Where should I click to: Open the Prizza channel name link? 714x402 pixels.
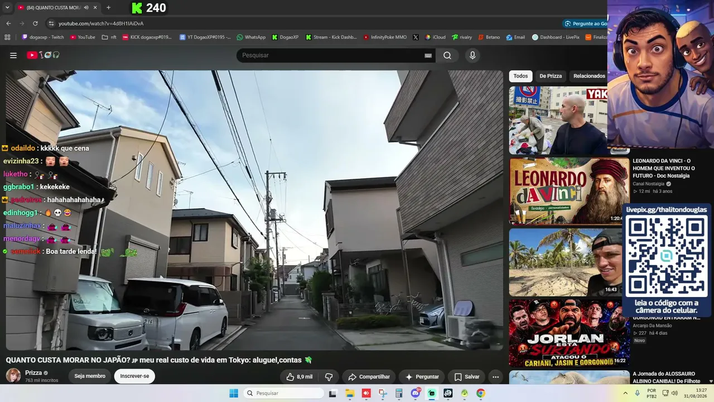[33, 373]
